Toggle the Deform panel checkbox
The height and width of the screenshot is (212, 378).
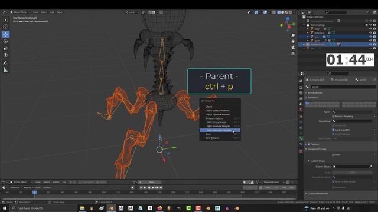[x=309, y=144]
